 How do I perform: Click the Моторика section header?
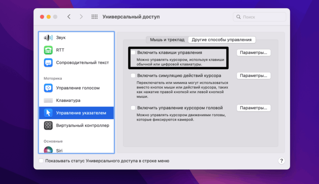coord(53,79)
